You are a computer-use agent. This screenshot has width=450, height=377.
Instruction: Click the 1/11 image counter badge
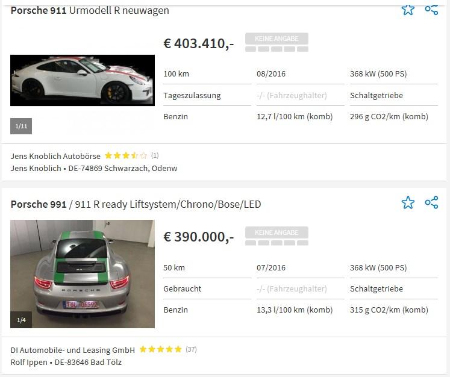pyautogui.click(x=21, y=126)
